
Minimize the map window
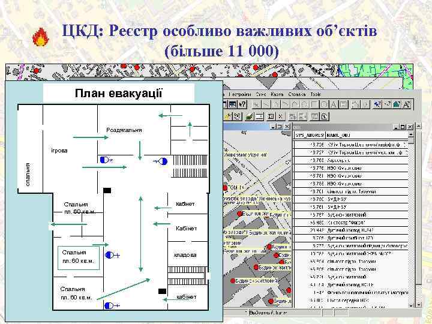273,127
